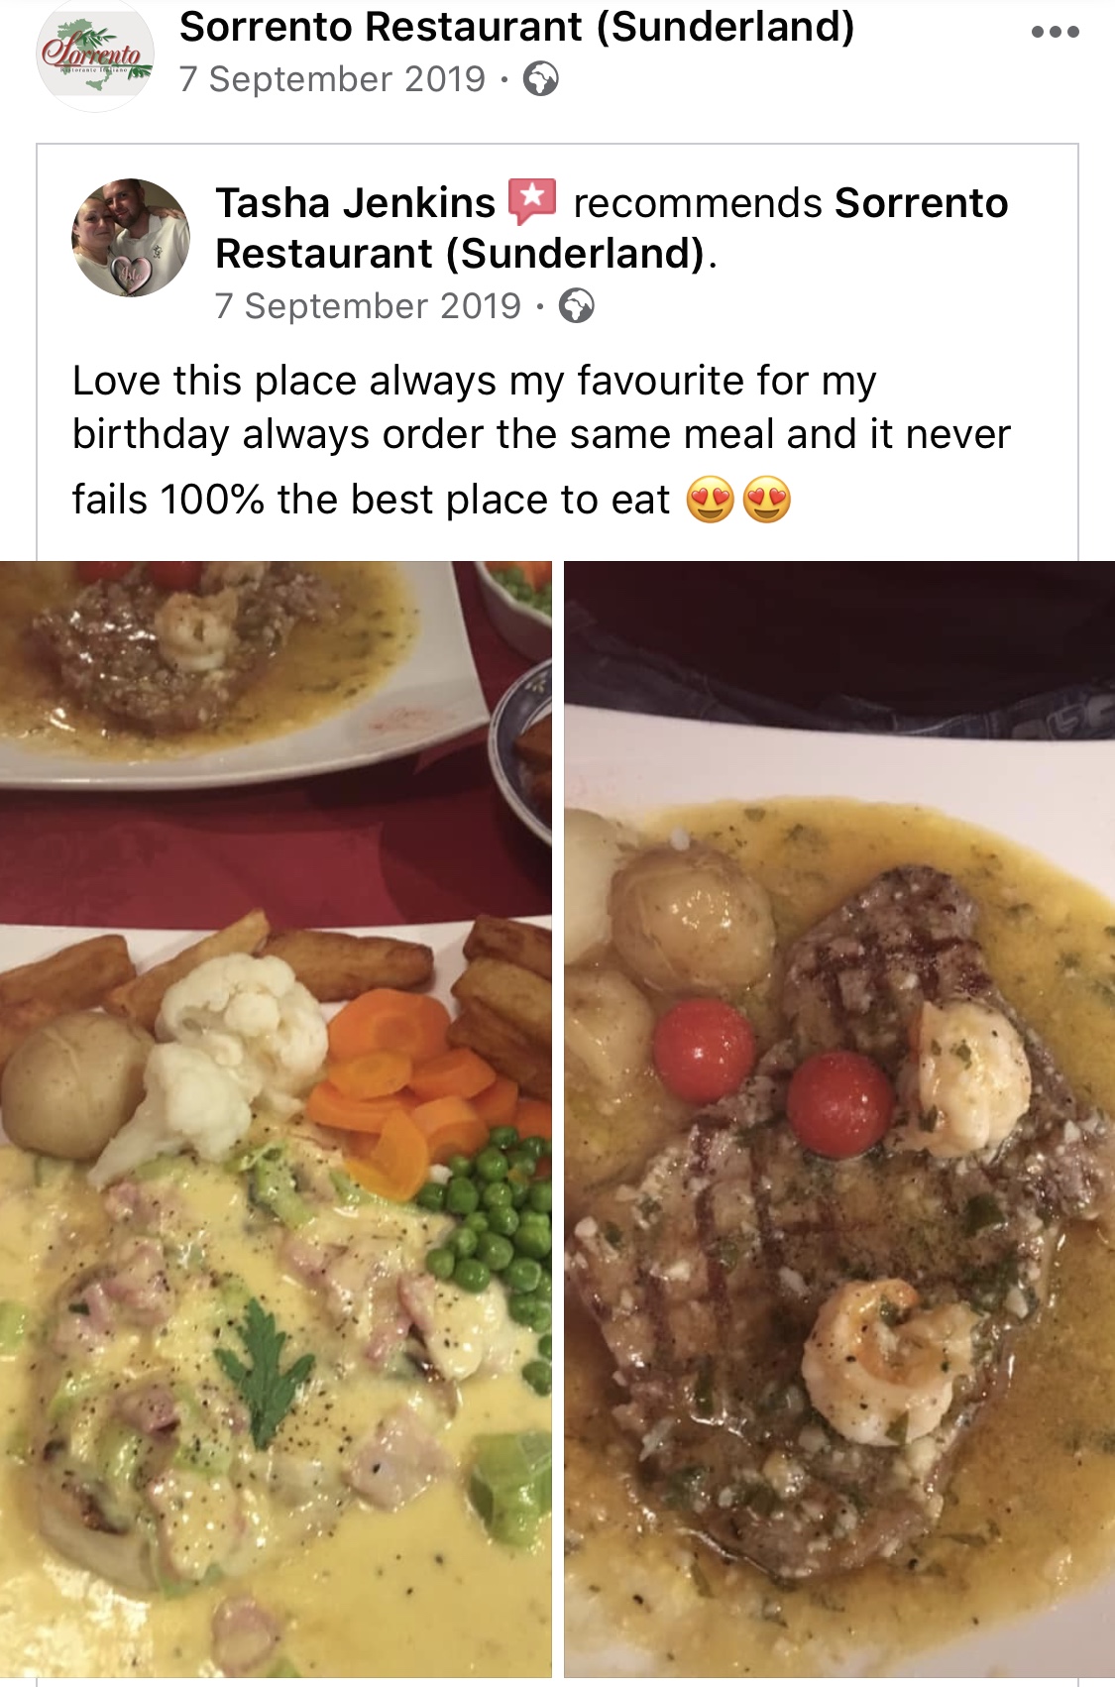This screenshot has width=1115, height=1687.
Task: Click the review's 7 September 2019 timestamp
Action: tap(369, 306)
